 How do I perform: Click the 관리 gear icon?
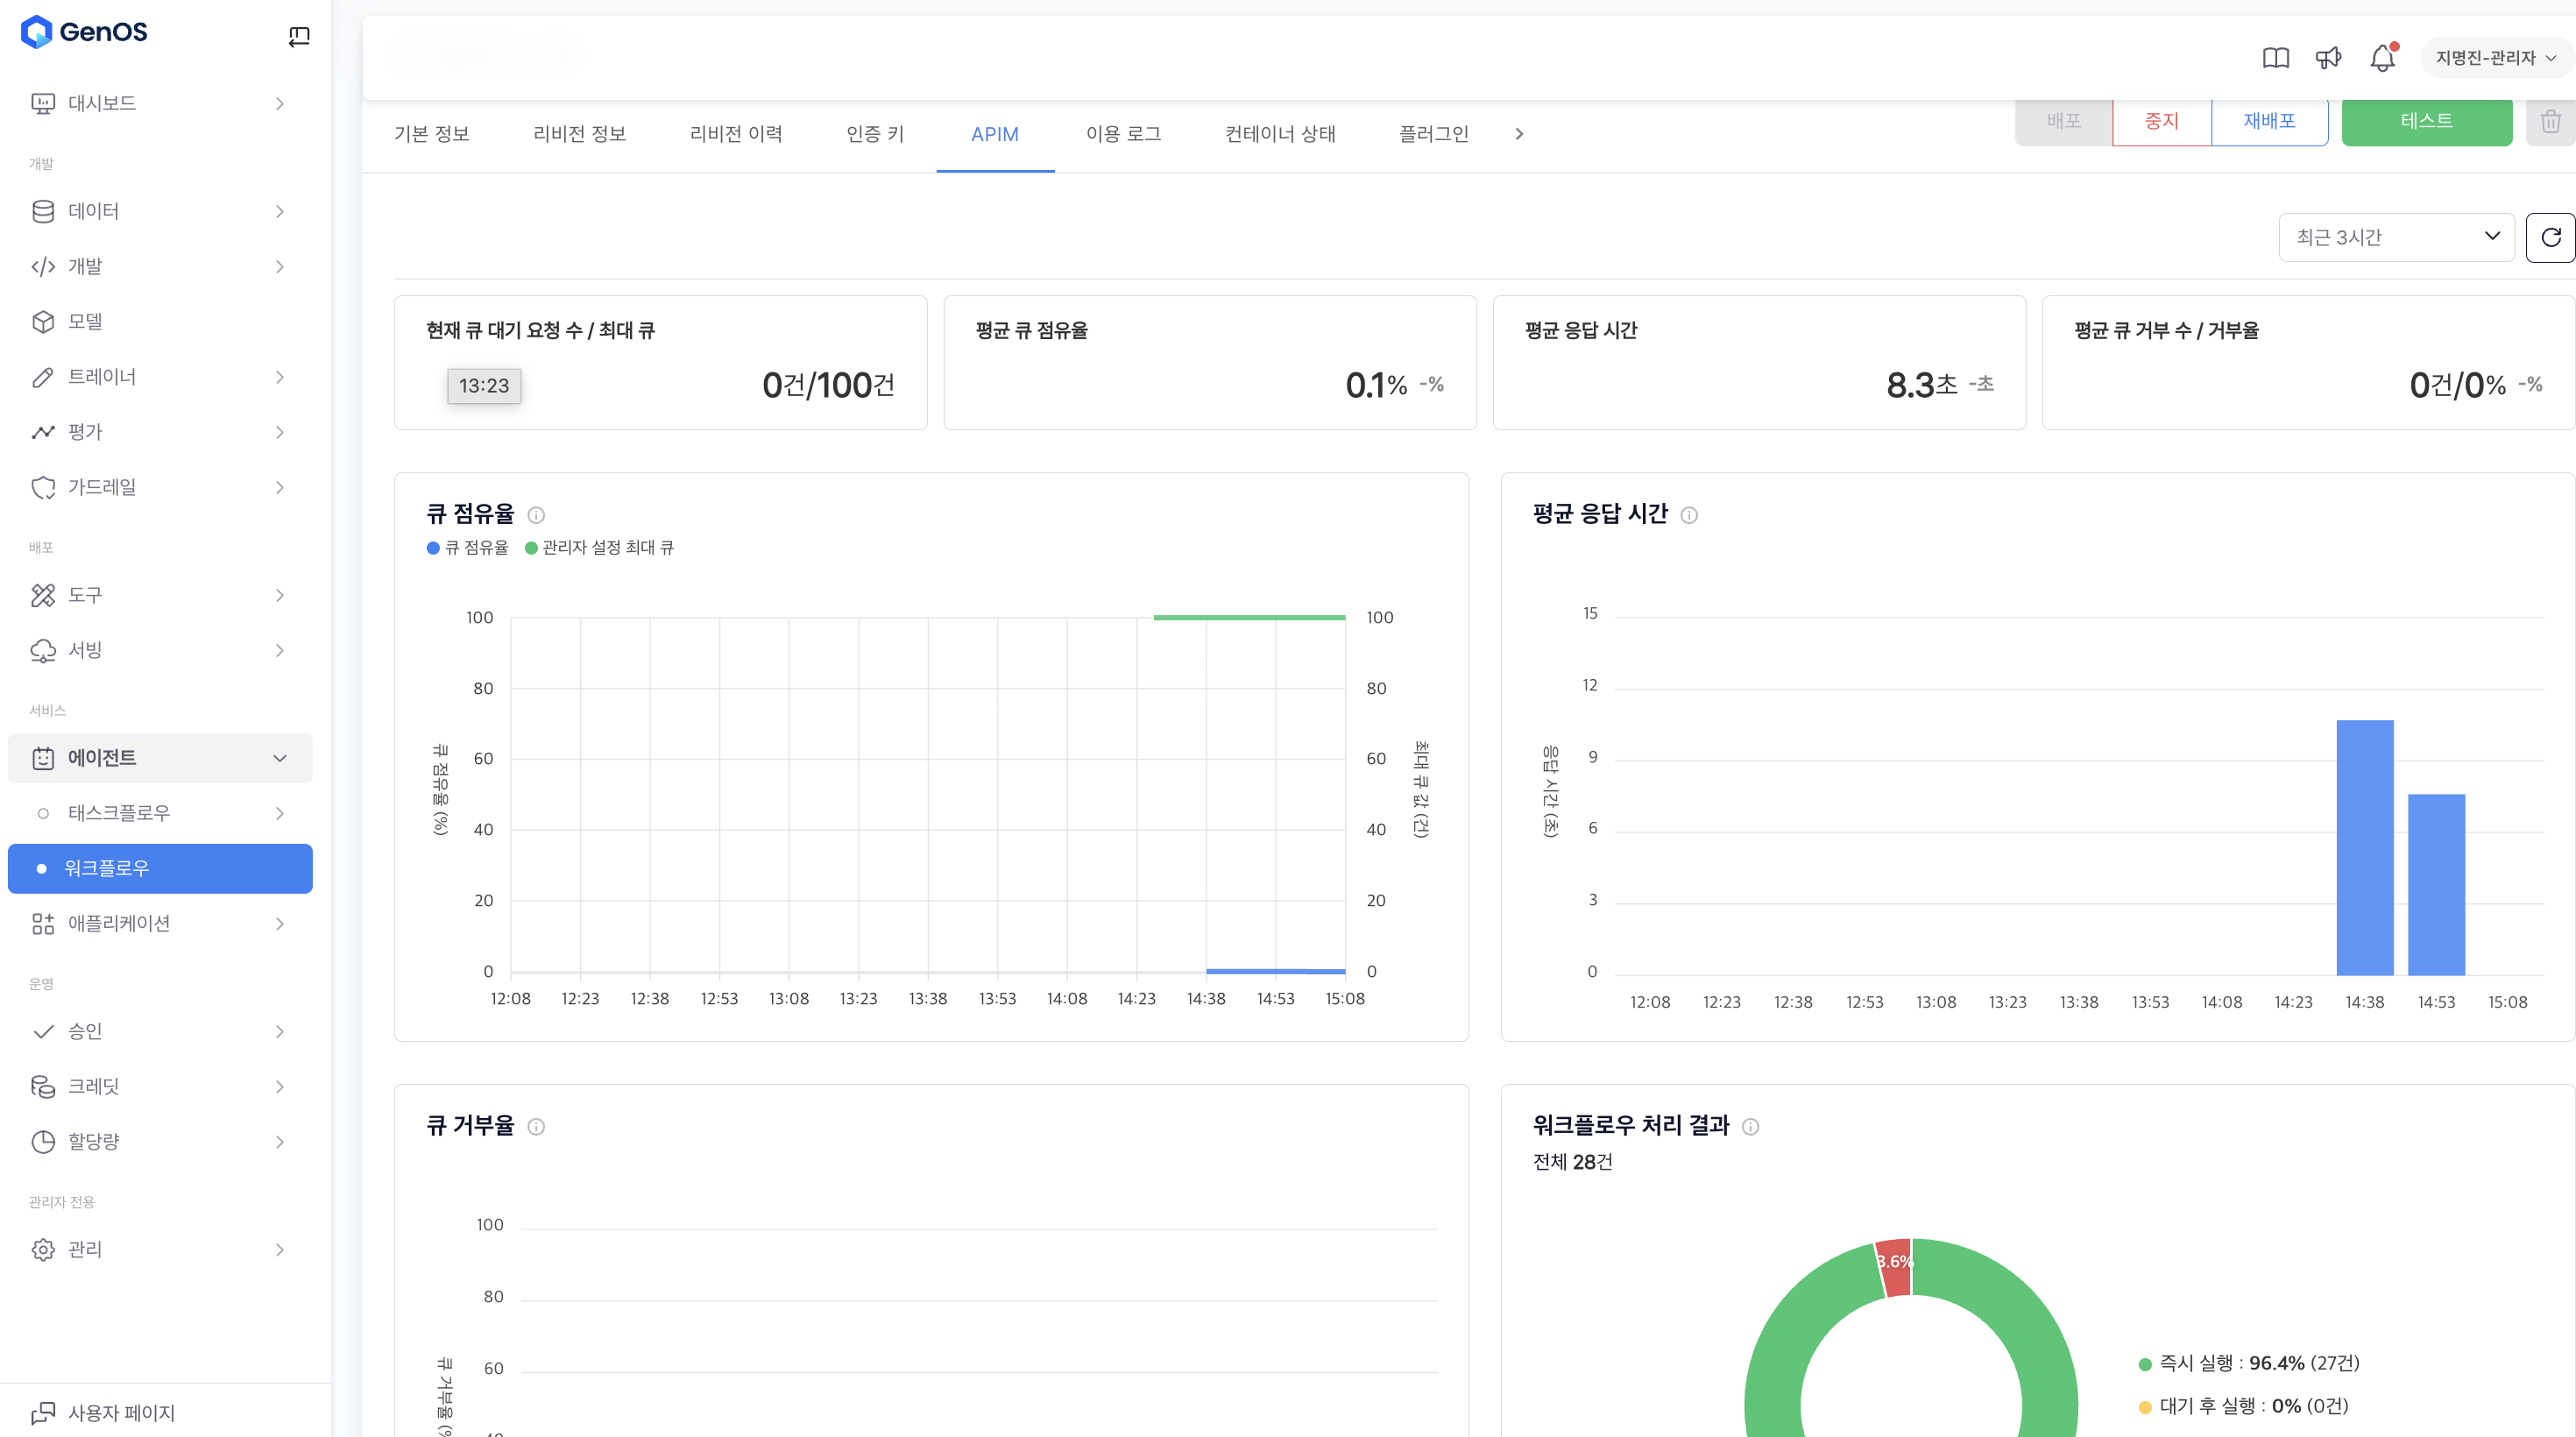coord(43,1250)
